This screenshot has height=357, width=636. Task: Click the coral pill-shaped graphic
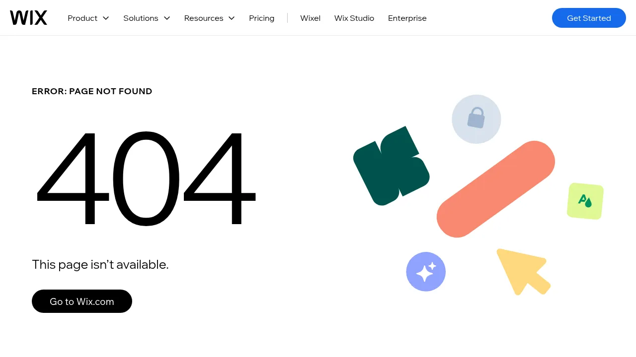click(495, 189)
